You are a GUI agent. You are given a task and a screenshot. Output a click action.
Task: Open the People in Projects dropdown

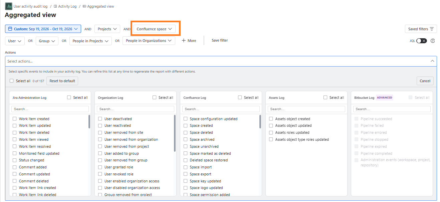[x=90, y=41]
